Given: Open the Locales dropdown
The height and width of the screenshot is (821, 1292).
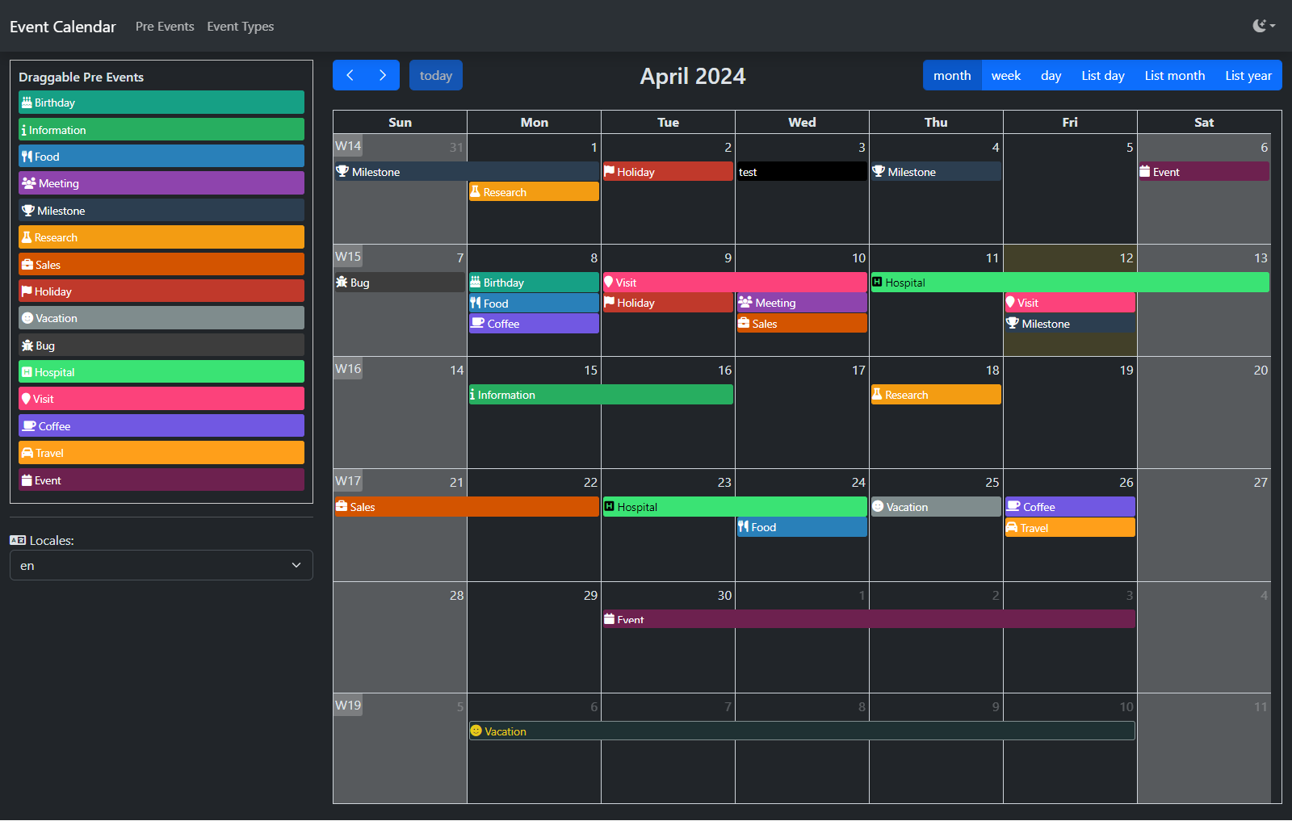Looking at the screenshot, I should coord(161,565).
